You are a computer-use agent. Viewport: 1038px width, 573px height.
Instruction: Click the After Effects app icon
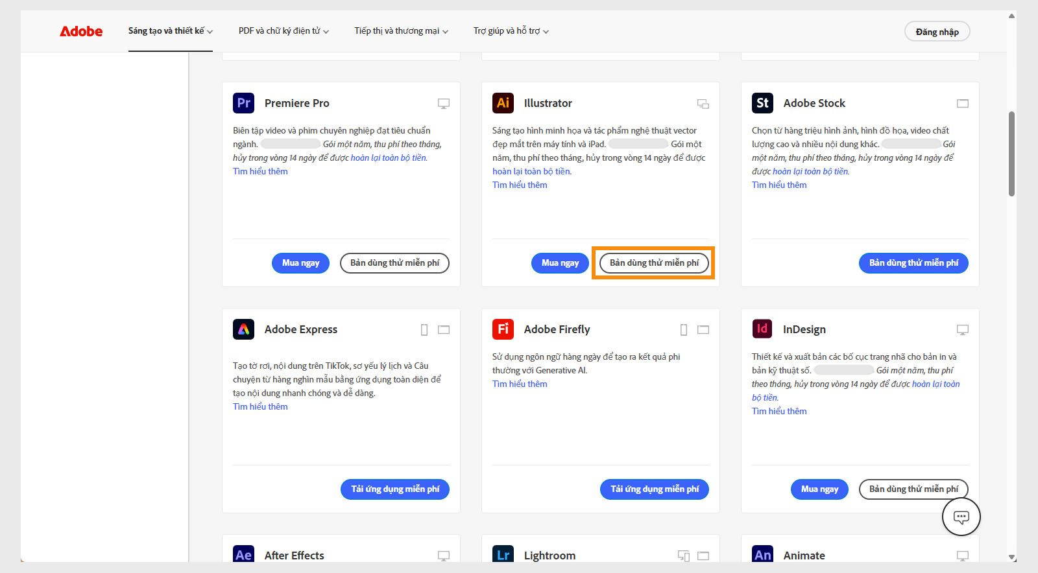pos(243,555)
